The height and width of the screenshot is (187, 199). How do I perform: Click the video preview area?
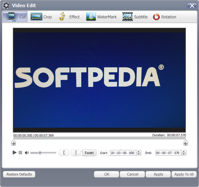[99, 80]
